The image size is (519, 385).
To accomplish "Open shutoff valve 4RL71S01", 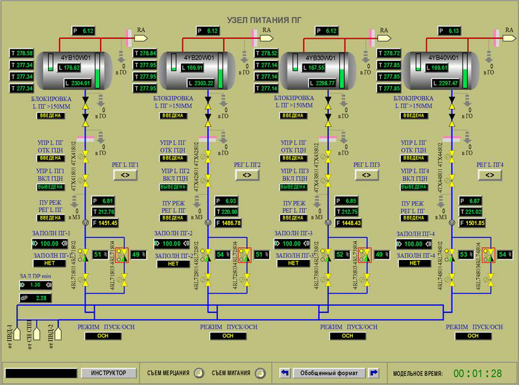I will (85, 279).
